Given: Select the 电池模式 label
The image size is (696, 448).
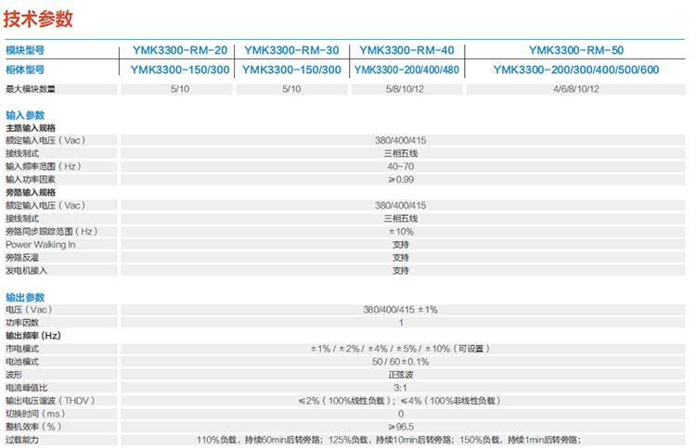Looking at the screenshot, I should tap(21, 362).
